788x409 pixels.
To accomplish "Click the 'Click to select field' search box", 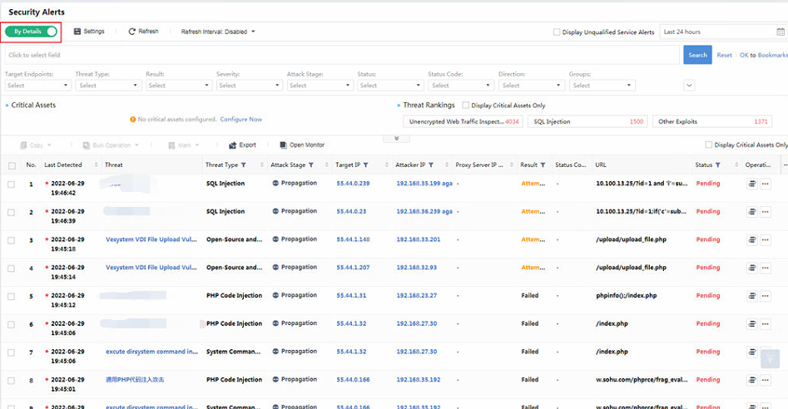I will [x=341, y=55].
